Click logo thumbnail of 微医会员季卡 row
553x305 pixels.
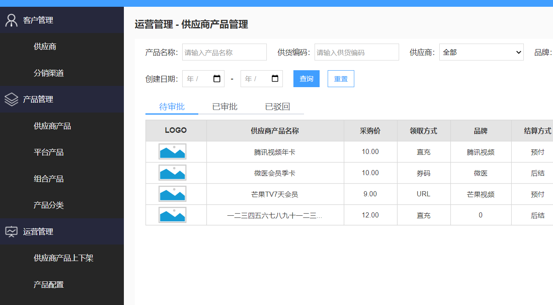click(172, 173)
